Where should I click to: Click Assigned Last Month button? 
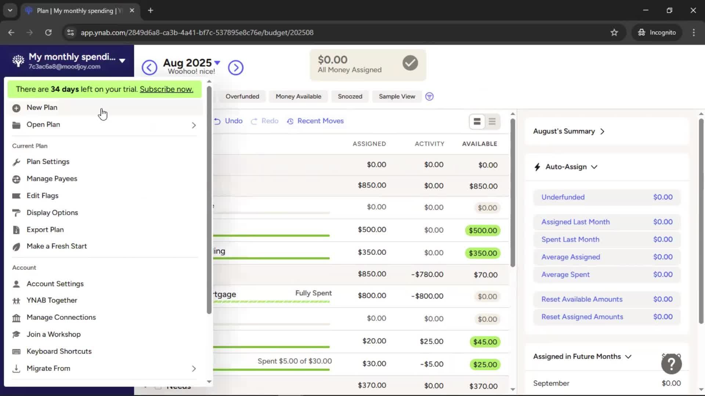point(607,222)
